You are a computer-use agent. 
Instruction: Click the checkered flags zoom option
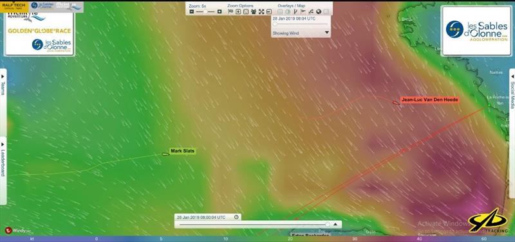tap(230, 12)
